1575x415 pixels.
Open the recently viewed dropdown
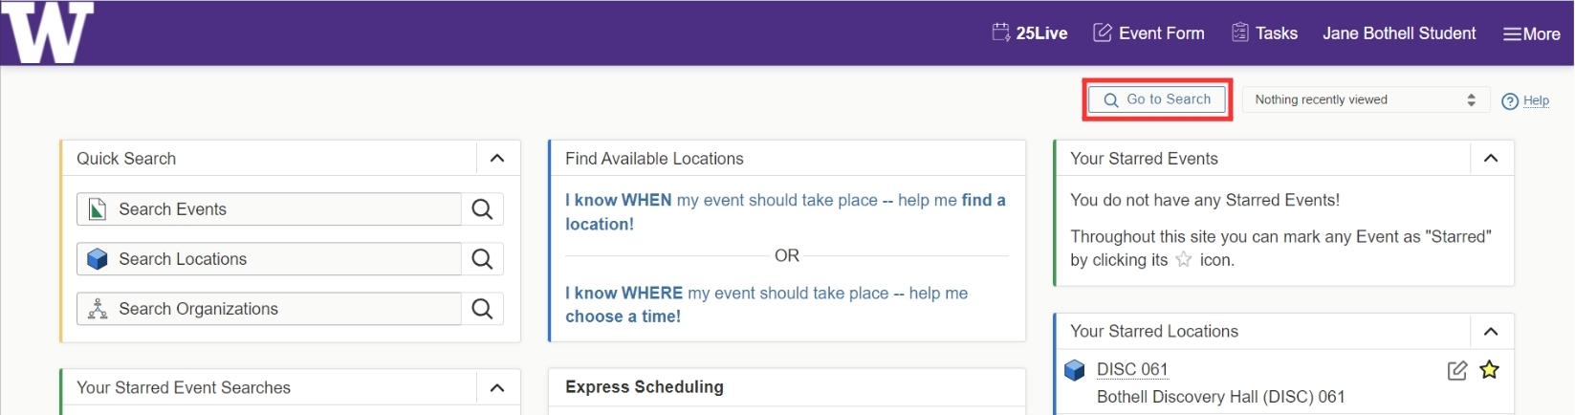pyautogui.click(x=1365, y=99)
